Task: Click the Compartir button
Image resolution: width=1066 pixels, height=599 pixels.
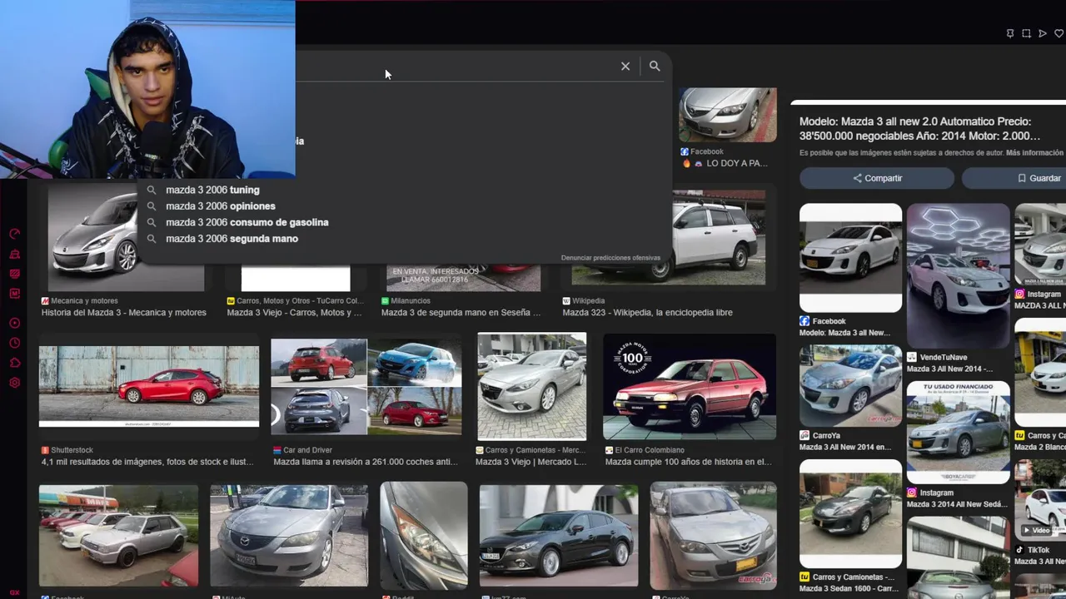Action: point(877,178)
